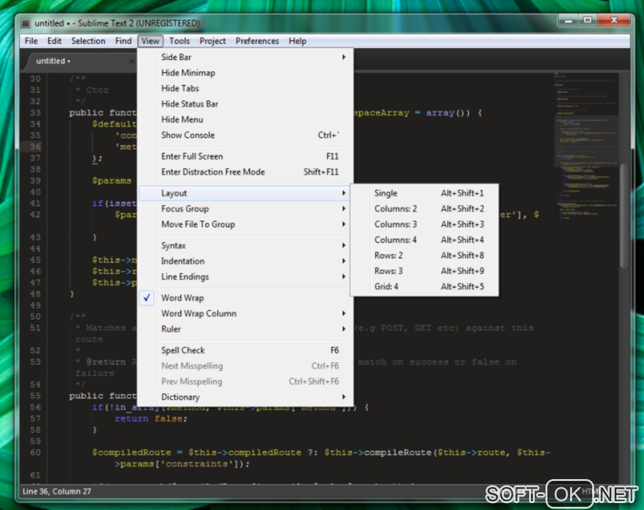This screenshot has height=510, width=644.
Task: Minimize the Sublime Text window
Action: [568, 20]
